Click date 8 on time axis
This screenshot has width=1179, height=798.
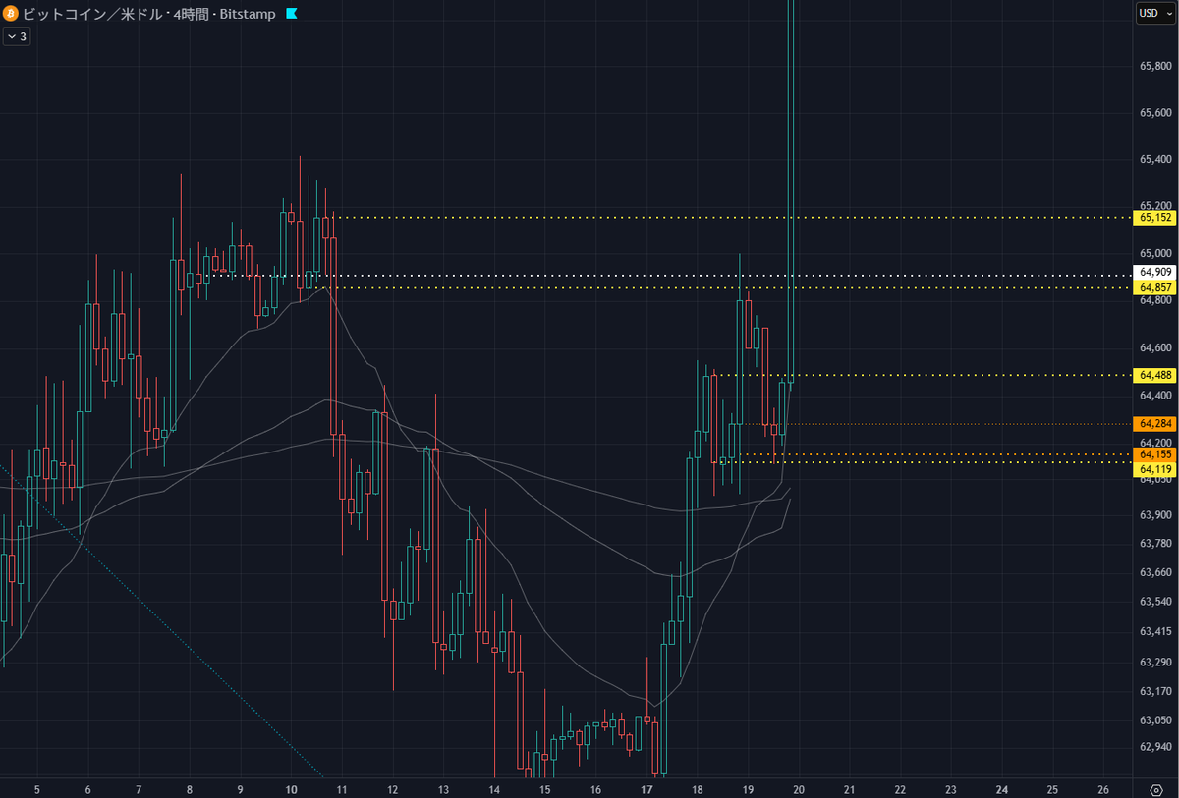coord(189,788)
